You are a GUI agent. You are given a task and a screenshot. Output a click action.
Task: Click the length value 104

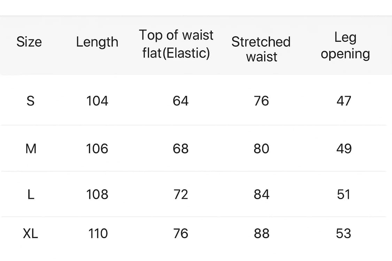point(97,101)
